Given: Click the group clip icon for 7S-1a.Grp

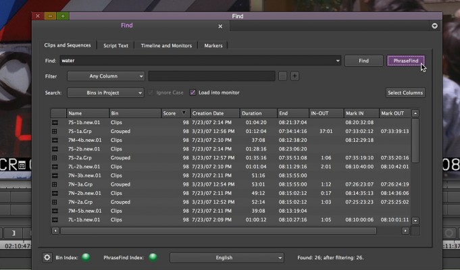Looking at the screenshot, I should pyautogui.click(x=55, y=131).
